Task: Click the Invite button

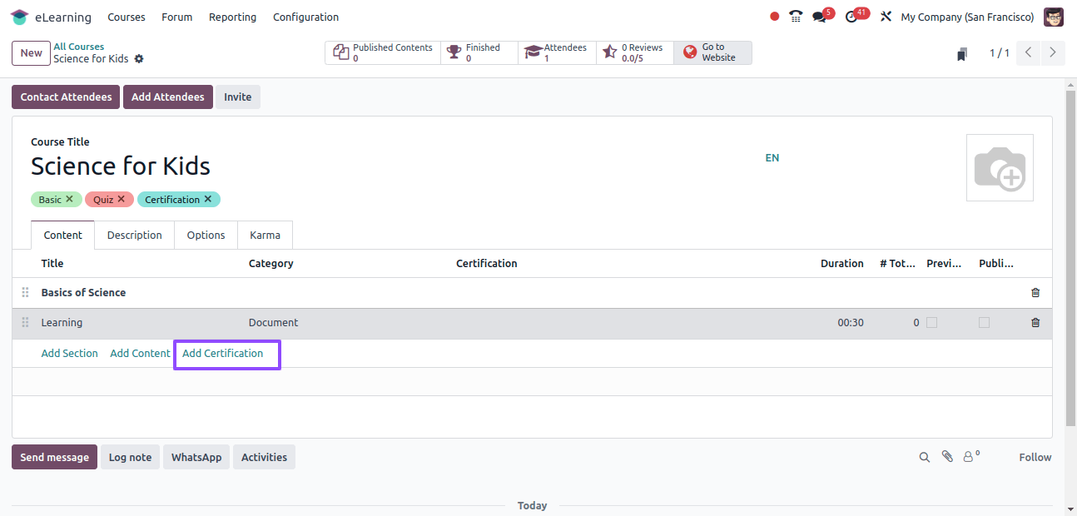Action: (x=238, y=97)
